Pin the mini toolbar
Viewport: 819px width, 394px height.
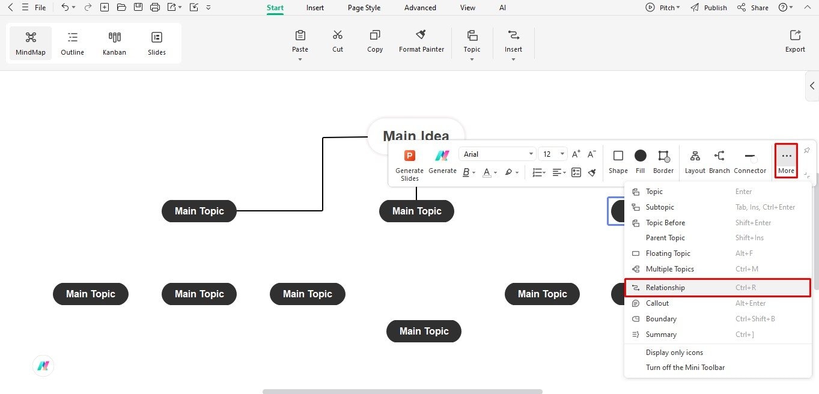tap(807, 150)
